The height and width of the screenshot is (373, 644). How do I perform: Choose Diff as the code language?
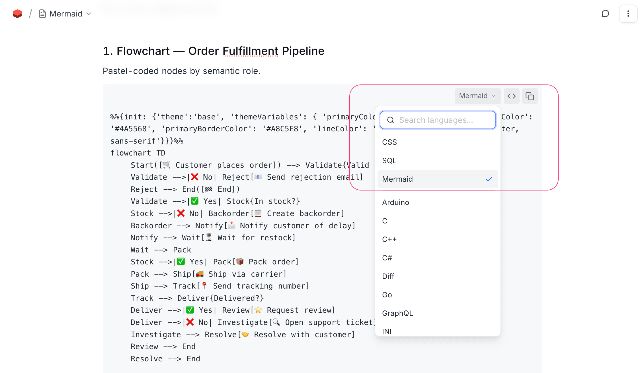[x=438, y=276]
